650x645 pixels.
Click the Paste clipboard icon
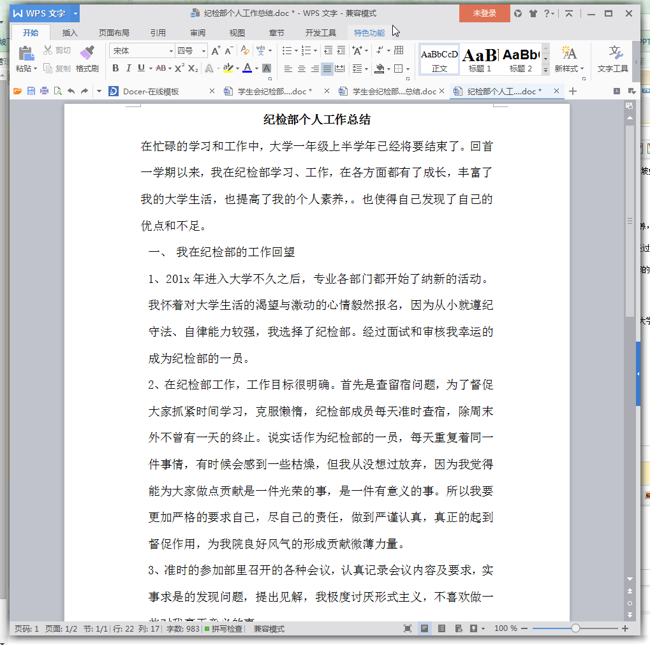tap(26, 53)
